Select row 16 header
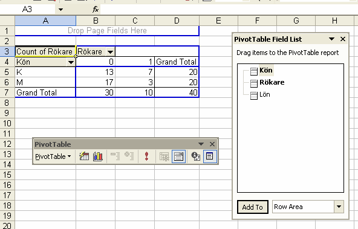Image resolution: width=358 pixels, height=229 pixels. click(7, 185)
